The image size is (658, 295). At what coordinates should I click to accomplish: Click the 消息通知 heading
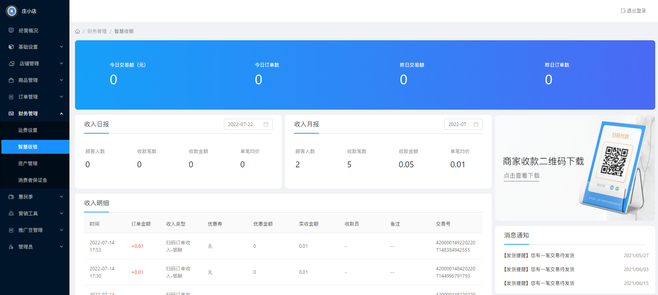pos(516,235)
